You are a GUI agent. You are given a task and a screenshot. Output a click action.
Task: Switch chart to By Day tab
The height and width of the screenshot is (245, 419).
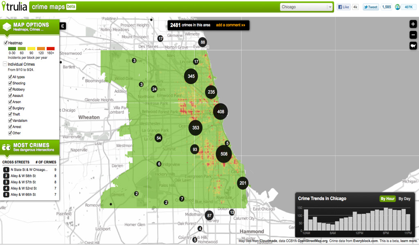coord(404,198)
